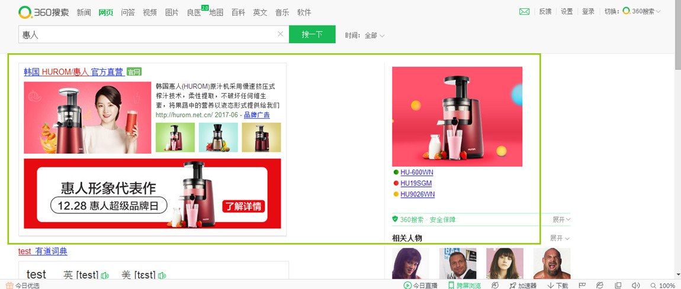Open the 切换 360搜索 engine dropdown
681x289 pixels.
pos(641,12)
